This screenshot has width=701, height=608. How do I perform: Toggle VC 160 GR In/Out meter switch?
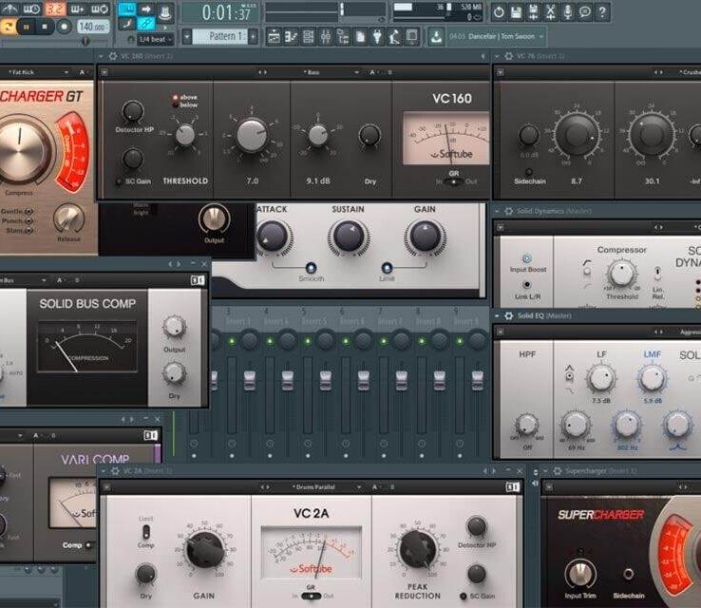coord(454,182)
